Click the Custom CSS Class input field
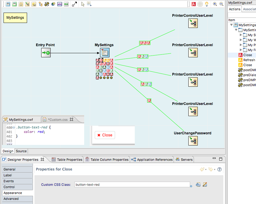The height and width of the screenshot is (204, 256). [x=132, y=185]
